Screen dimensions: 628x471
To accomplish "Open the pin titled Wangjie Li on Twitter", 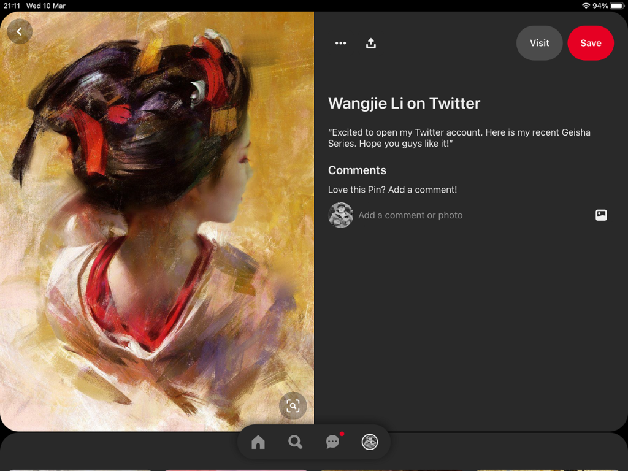I will coord(404,103).
